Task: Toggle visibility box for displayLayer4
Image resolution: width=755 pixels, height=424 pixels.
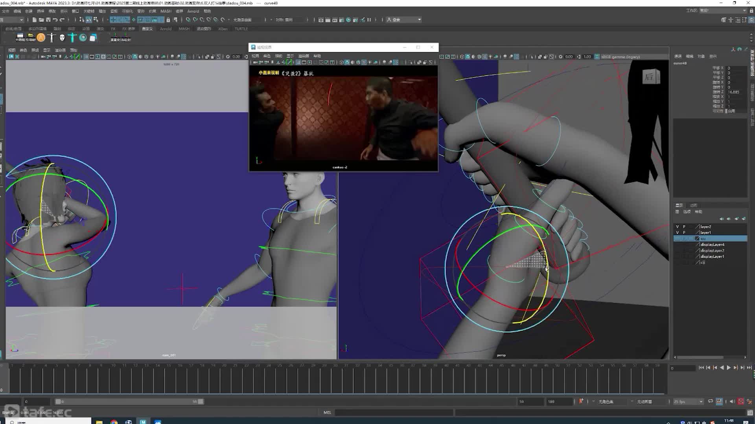Action: click(x=677, y=245)
